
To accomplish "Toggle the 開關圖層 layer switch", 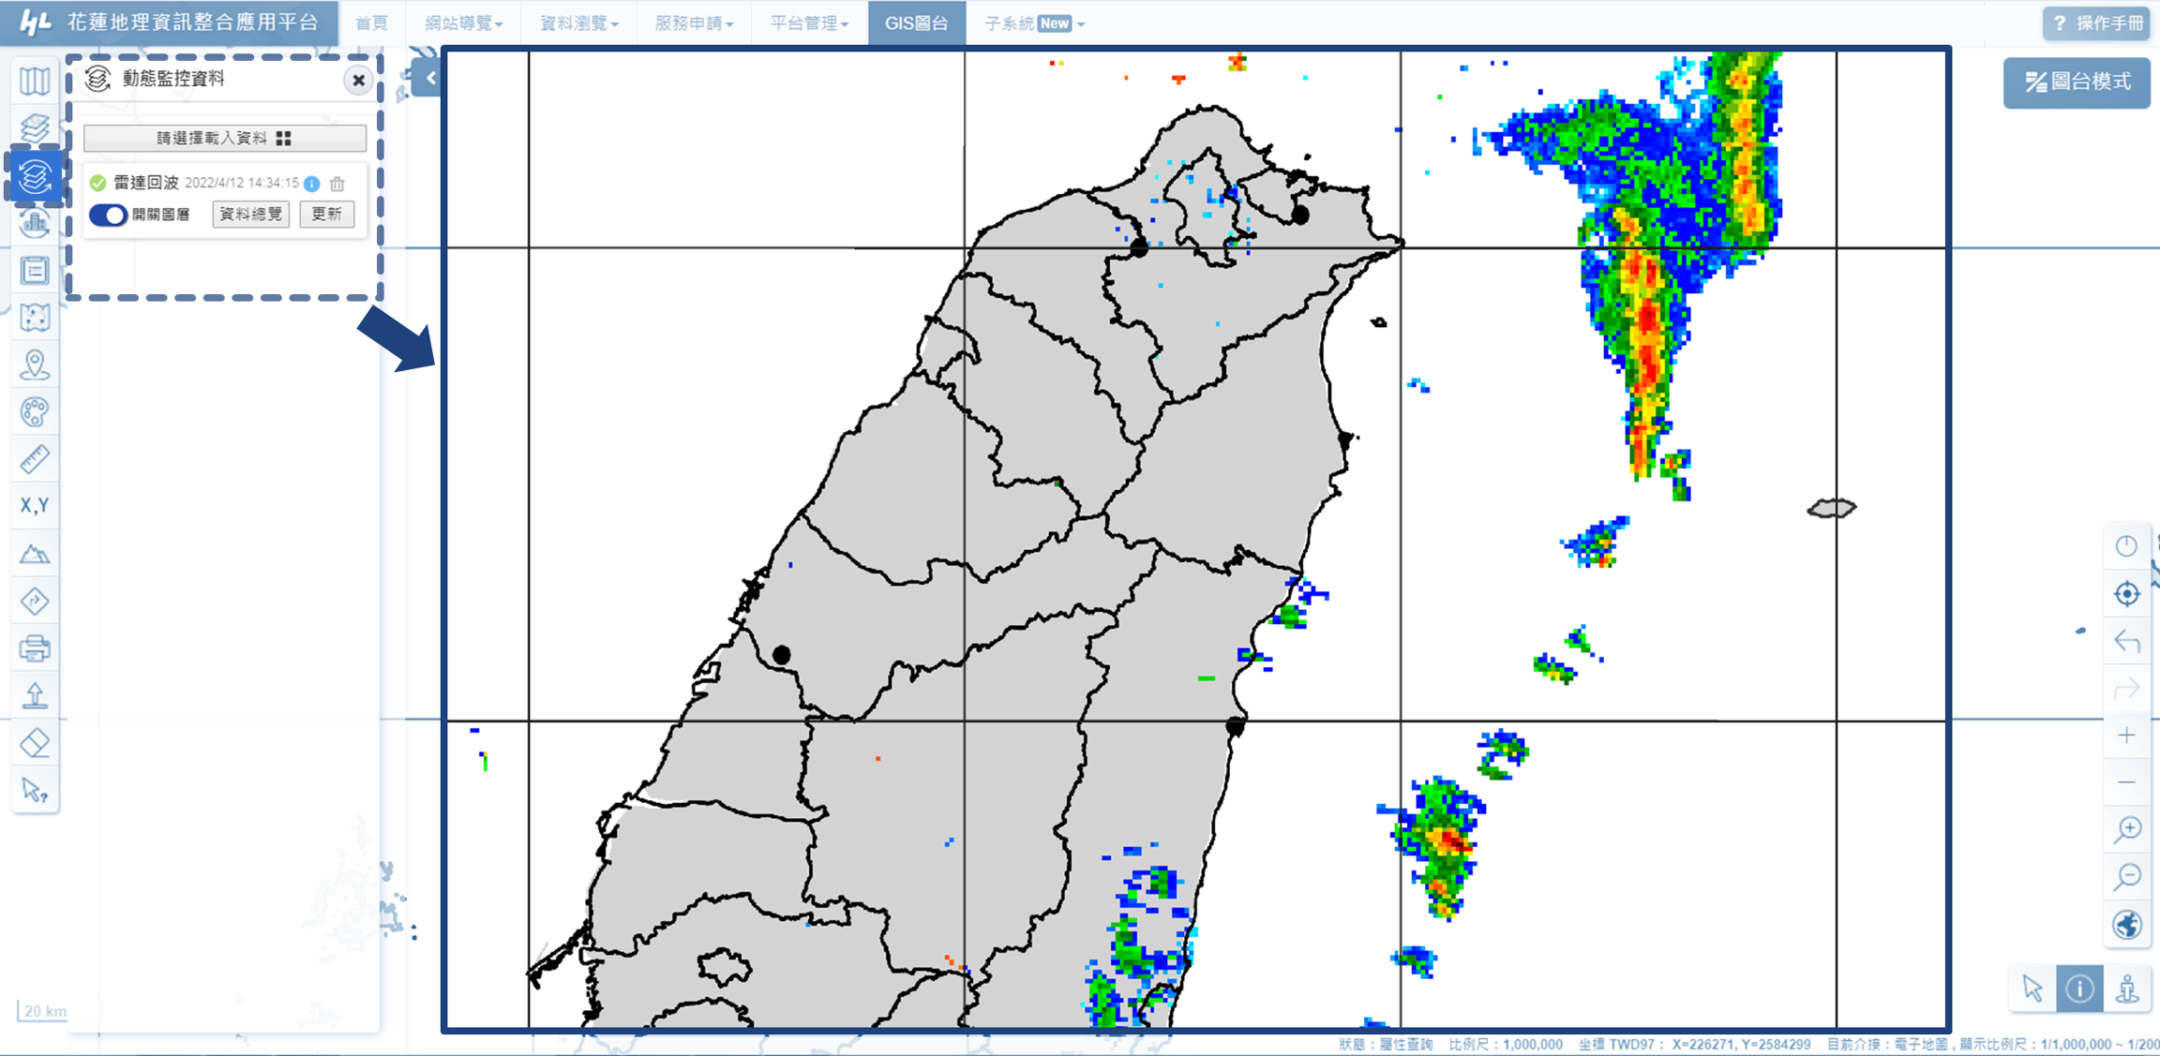I will [109, 215].
